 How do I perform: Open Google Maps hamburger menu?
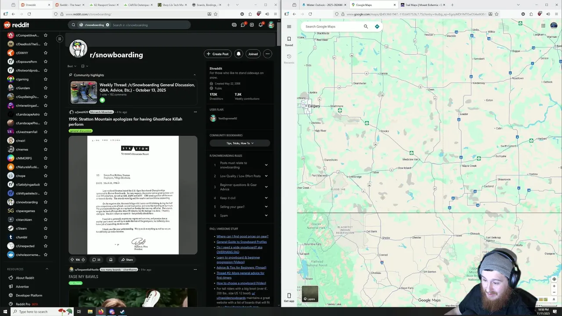point(289,26)
